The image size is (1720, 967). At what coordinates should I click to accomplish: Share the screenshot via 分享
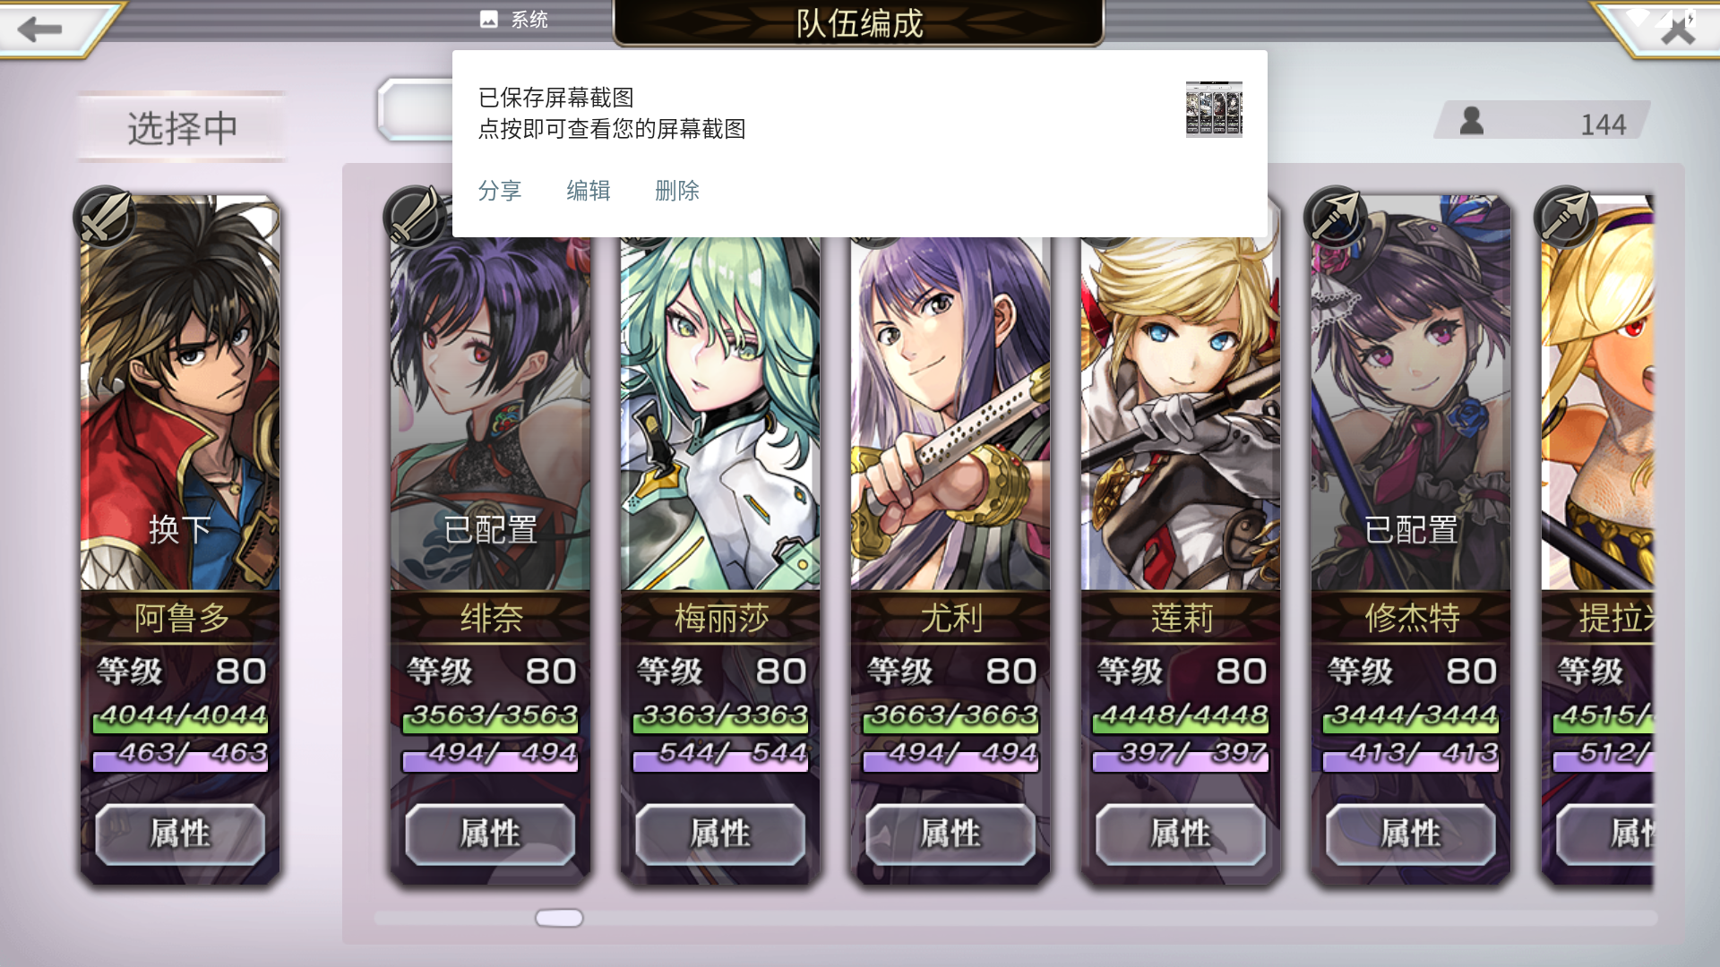click(500, 191)
